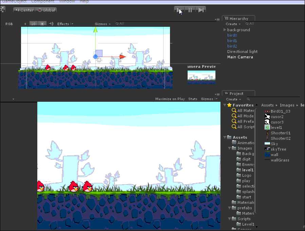Select the Sky image asset
Image resolution: width=305 pixels, height=231 pixels.
(x=271, y=144)
